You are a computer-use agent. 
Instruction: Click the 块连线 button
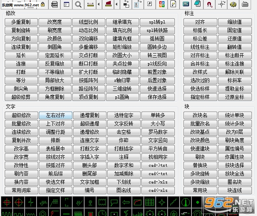(x=235, y=191)
